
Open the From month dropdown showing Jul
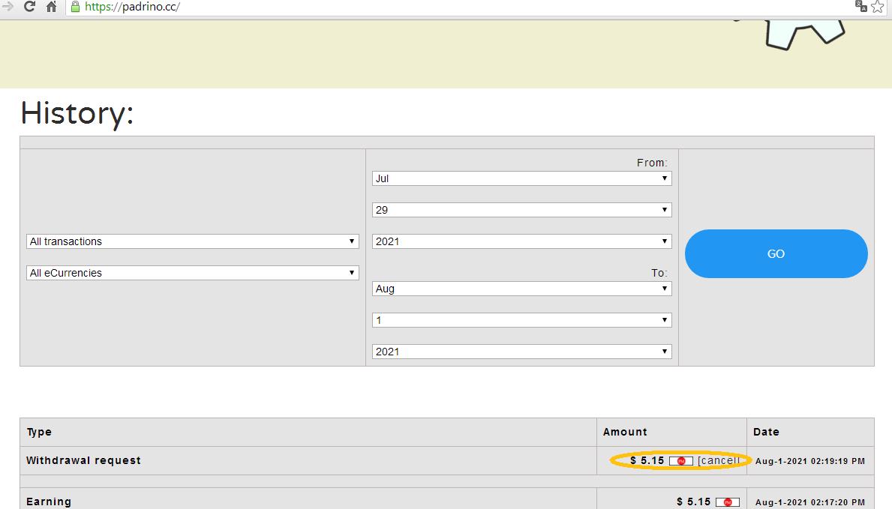tap(521, 178)
